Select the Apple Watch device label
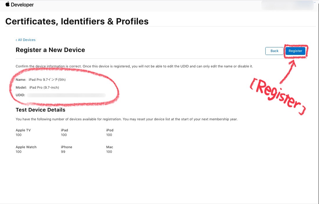319x204 pixels. pyautogui.click(x=26, y=147)
